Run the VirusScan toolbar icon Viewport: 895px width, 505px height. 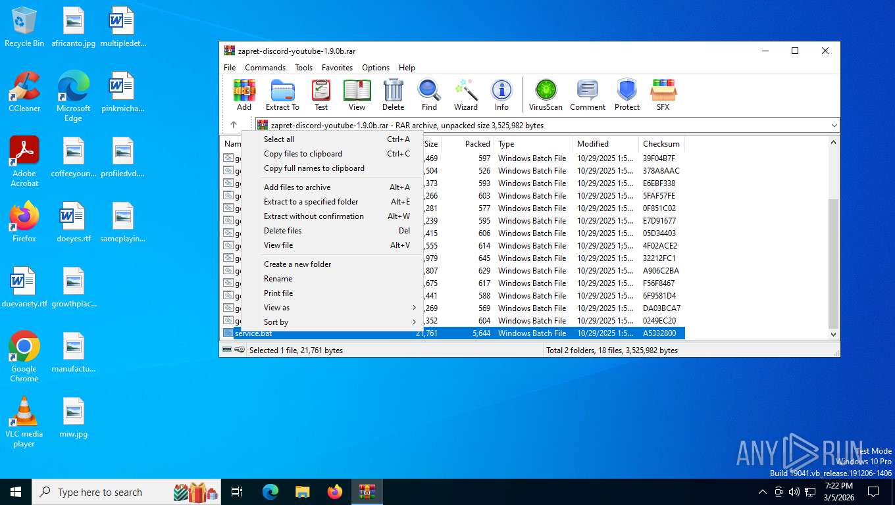(546, 95)
